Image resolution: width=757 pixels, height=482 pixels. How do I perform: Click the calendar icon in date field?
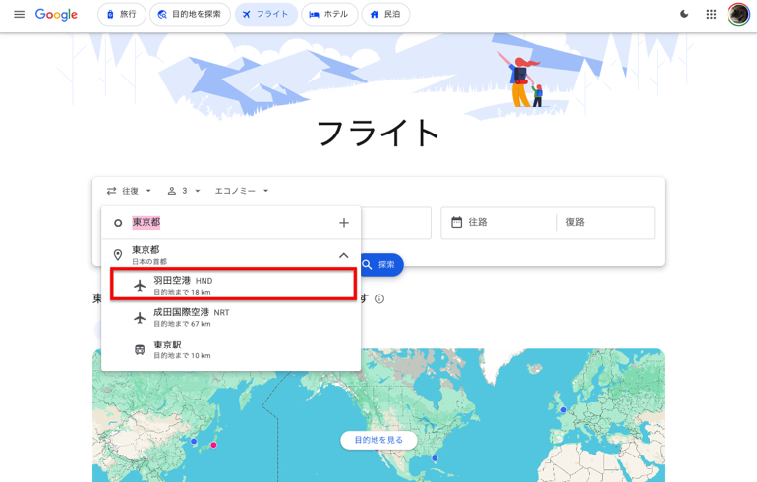456,222
